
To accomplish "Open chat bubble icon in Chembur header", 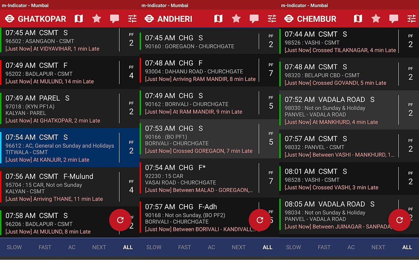I will pos(394,19).
